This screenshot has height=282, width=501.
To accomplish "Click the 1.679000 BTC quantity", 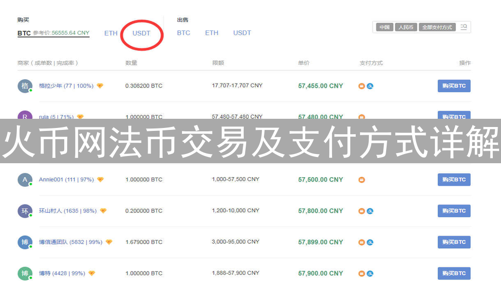I will click(144, 242).
